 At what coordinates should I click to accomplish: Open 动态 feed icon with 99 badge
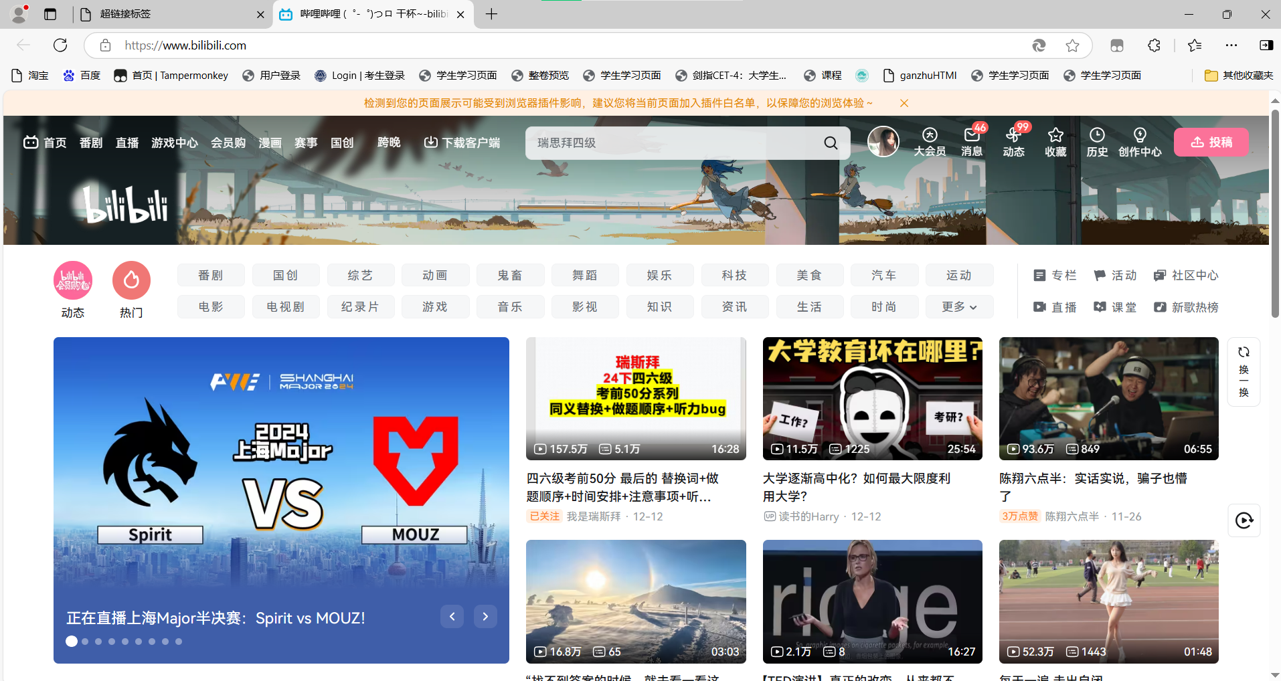[x=1013, y=142]
